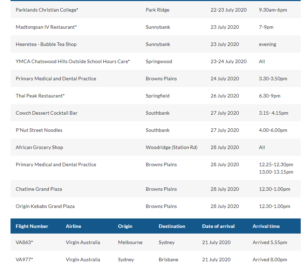306x263 pixels.
Task: Click the 22-23 July 2020 date
Action: (229, 10)
